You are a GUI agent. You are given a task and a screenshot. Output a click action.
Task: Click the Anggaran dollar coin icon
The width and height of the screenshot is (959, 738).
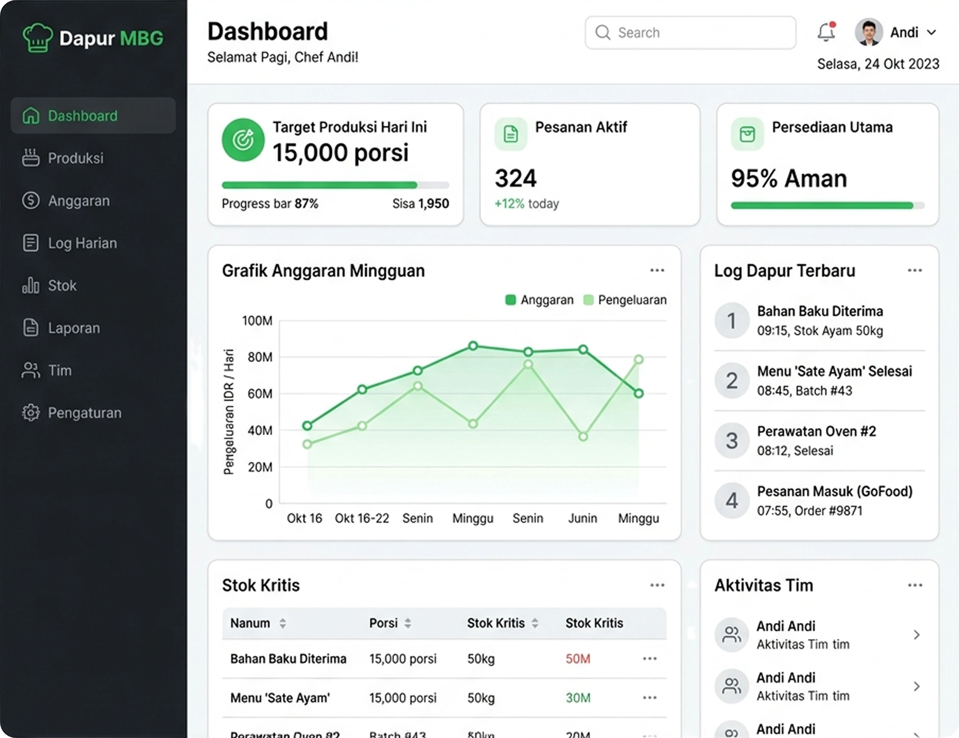[x=31, y=200]
